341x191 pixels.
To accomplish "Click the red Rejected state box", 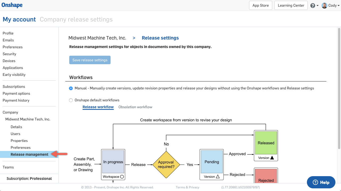I will coord(266,175).
